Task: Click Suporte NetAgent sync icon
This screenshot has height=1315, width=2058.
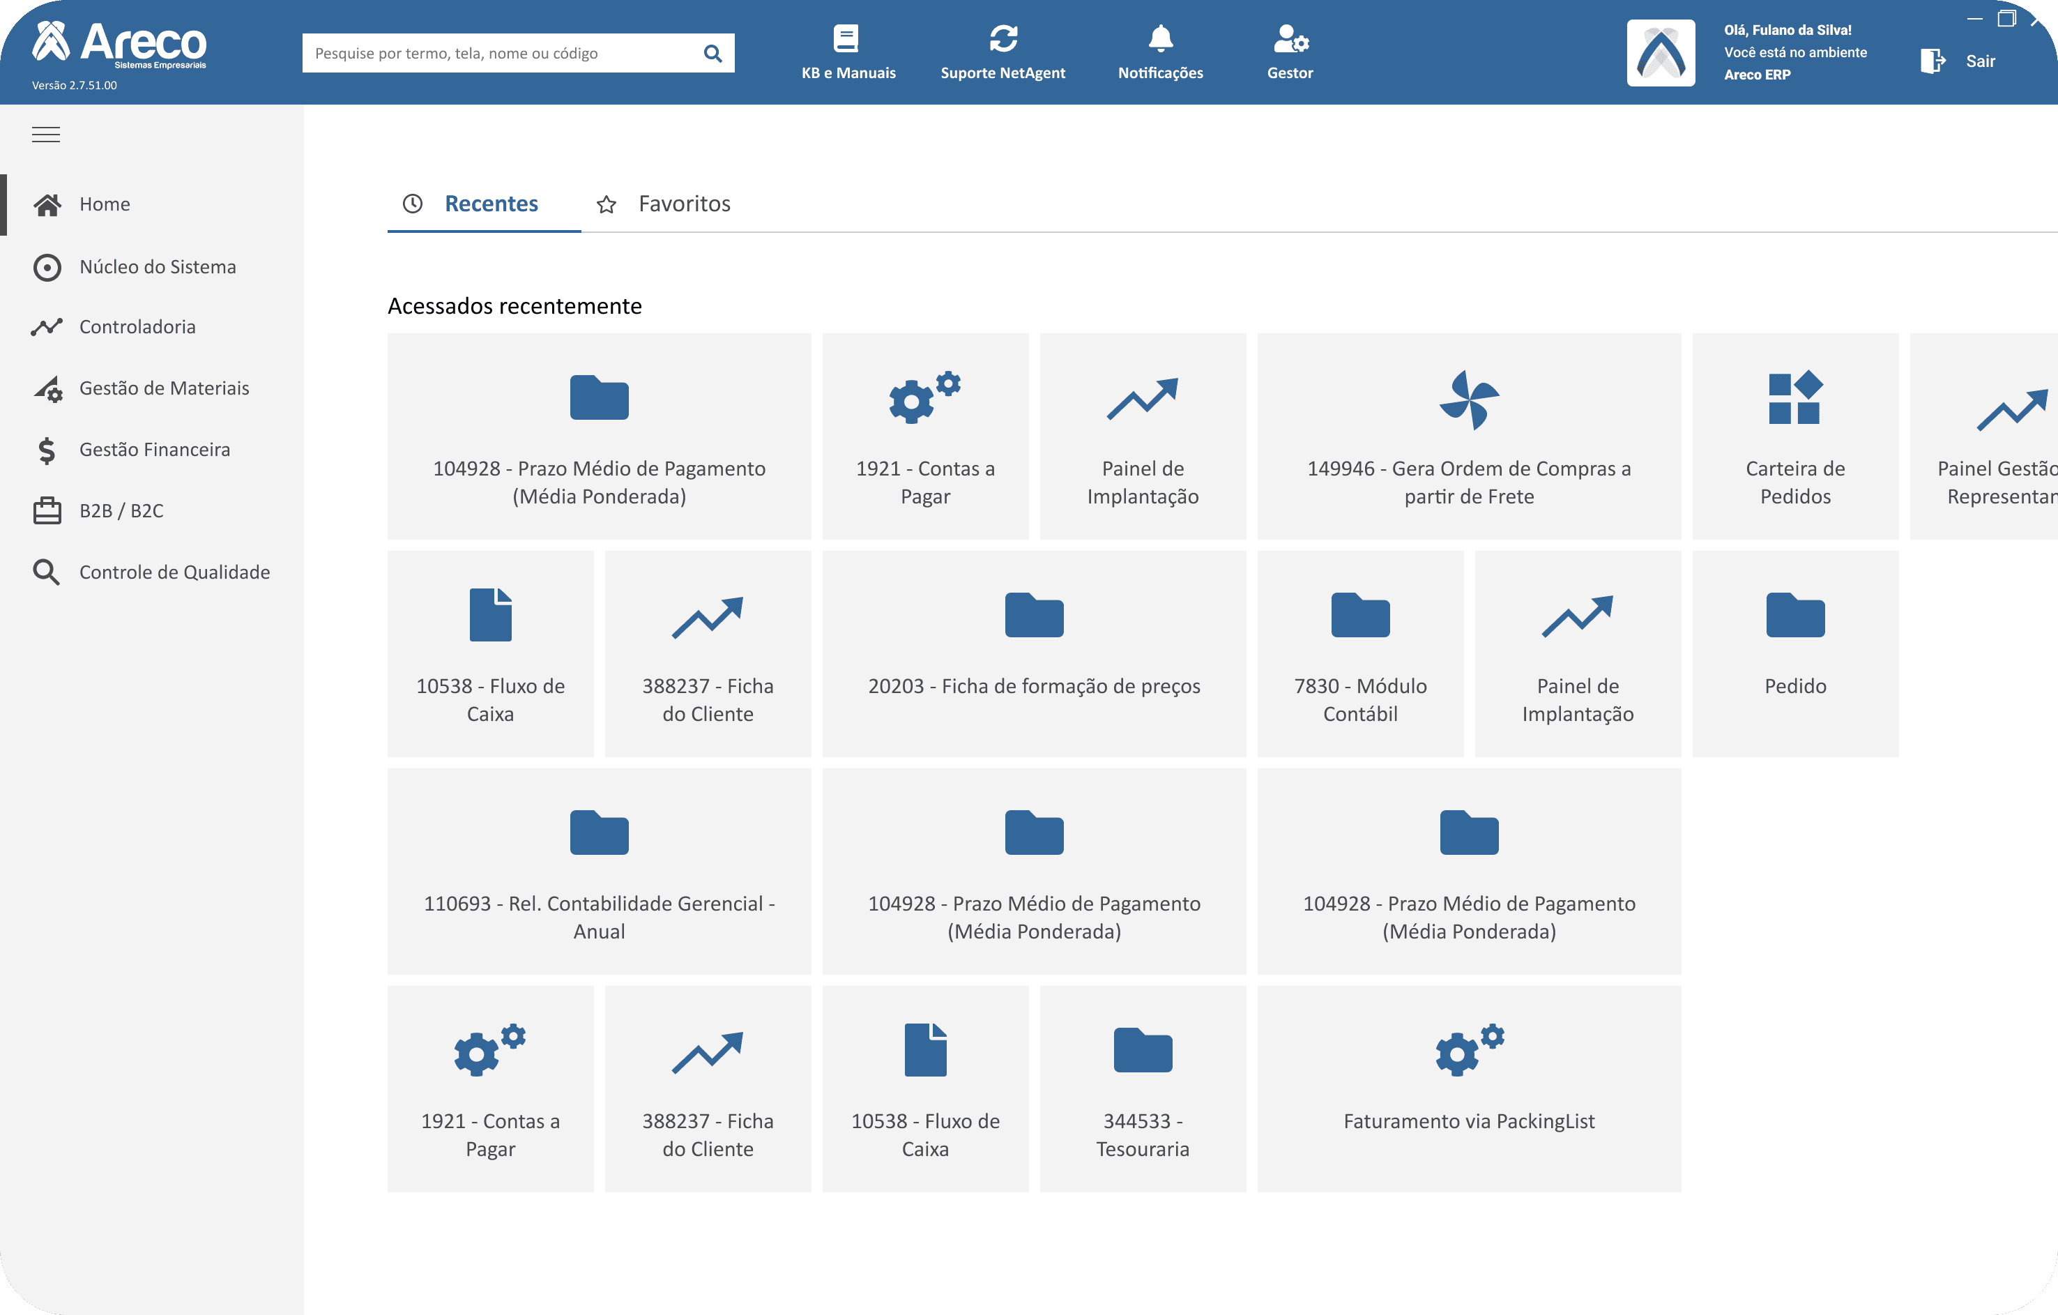Action: 1003,38
